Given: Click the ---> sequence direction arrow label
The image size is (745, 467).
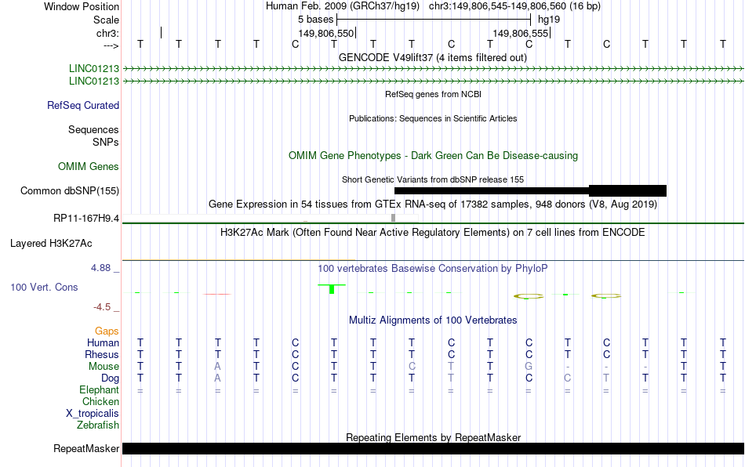Looking at the screenshot, I should coord(111,45).
